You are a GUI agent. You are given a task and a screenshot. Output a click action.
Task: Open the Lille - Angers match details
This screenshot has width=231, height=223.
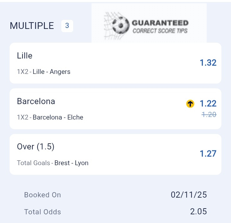tap(51, 72)
